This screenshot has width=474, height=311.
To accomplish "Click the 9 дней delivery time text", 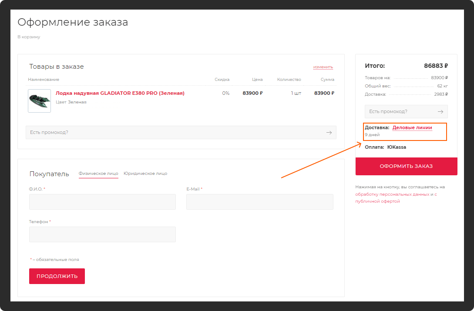I will pyautogui.click(x=372, y=135).
